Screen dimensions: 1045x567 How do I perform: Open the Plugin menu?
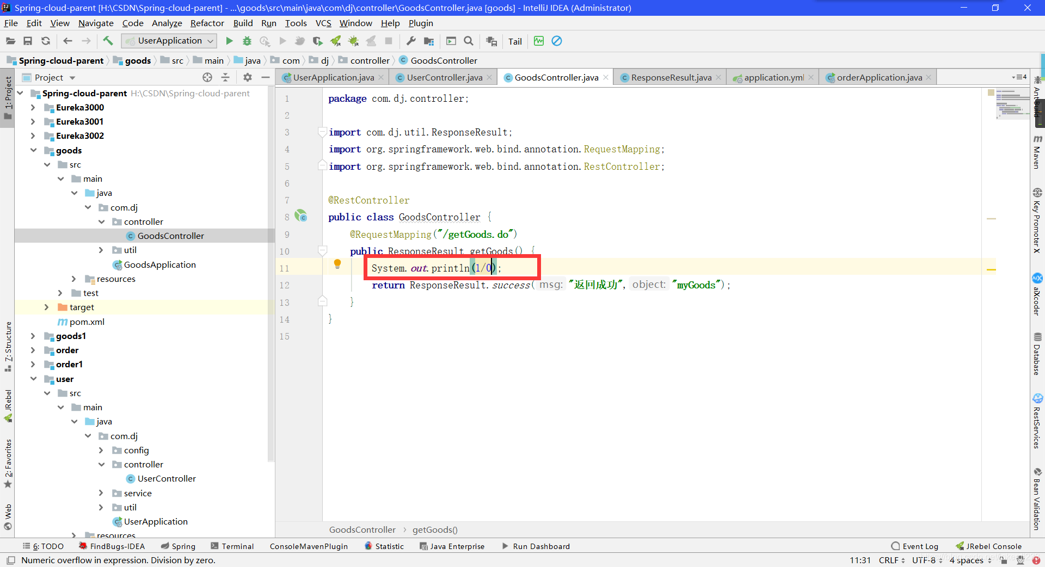(x=421, y=23)
